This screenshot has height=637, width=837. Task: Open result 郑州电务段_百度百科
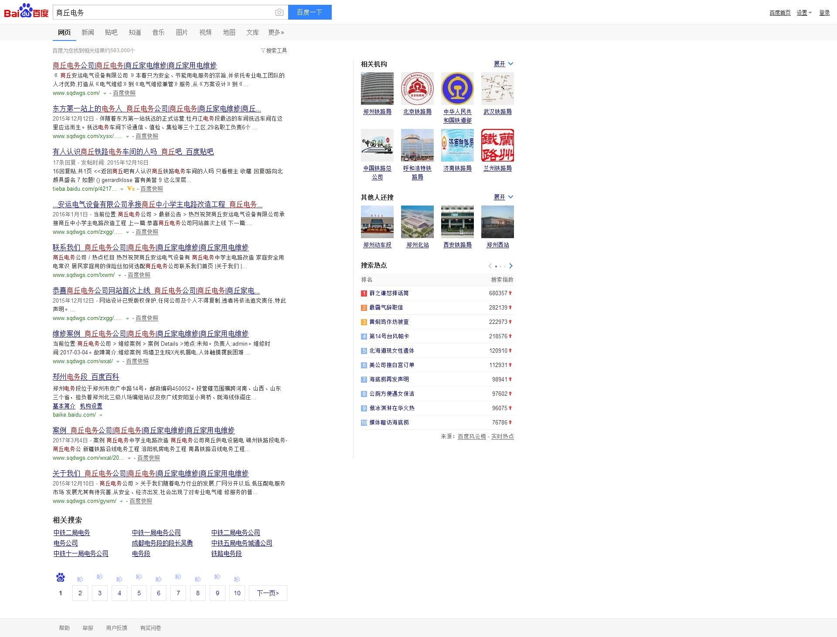(86, 377)
